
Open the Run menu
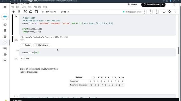(30, 7)
